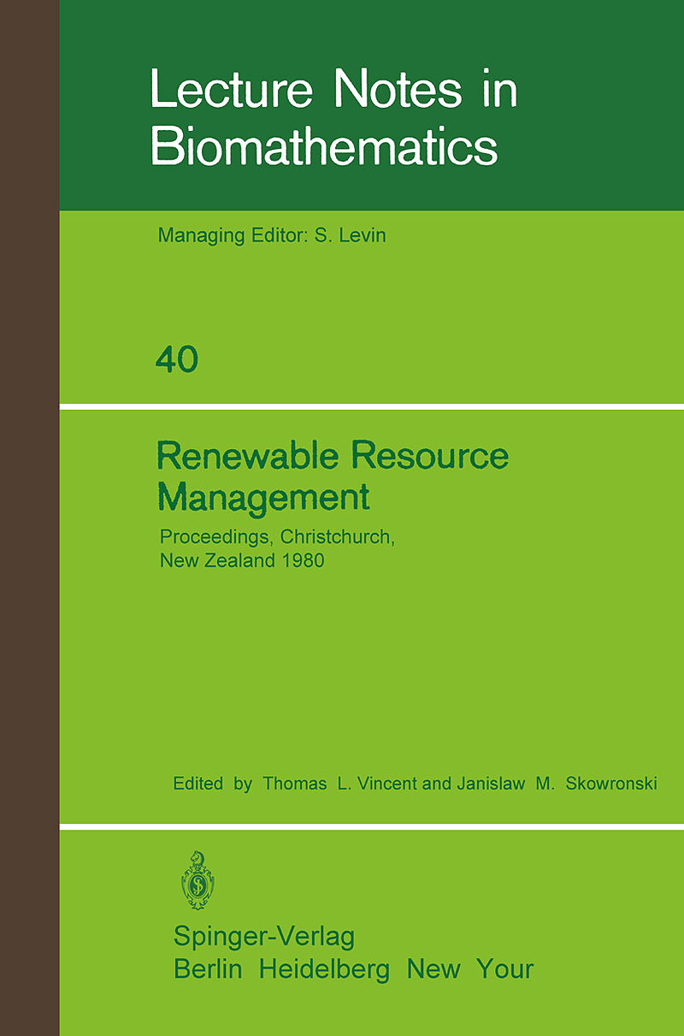Click "Managing Editor: S. Levin" line

pos(272,235)
